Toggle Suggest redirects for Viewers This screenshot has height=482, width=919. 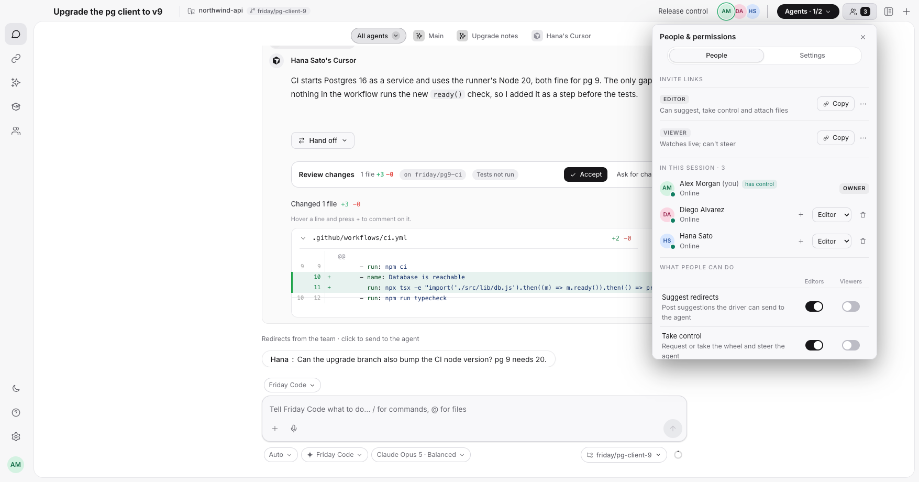850,306
